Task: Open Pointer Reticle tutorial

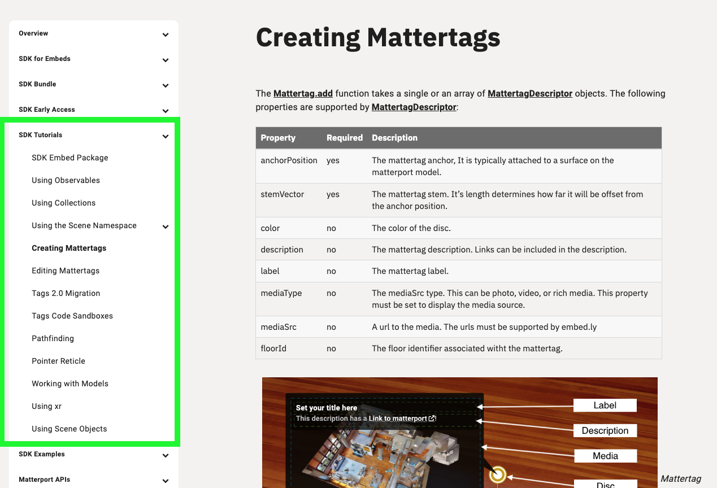Action: point(58,361)
